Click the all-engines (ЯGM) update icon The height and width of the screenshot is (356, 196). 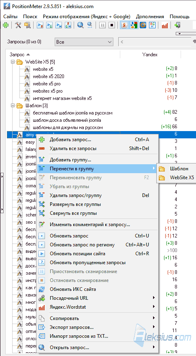[68, 25]
